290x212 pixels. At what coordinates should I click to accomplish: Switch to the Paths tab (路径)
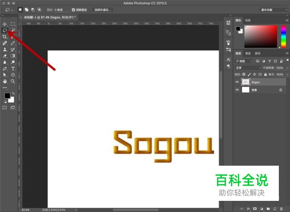[257, 53]
